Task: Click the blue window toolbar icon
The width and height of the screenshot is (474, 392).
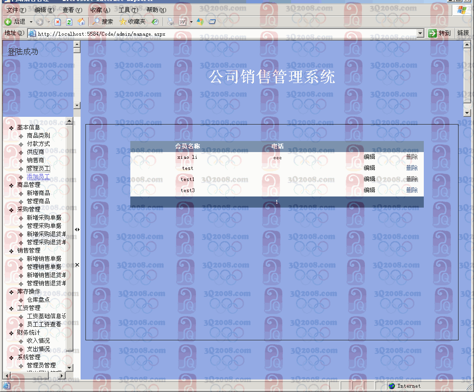Action: pos(212,22)
